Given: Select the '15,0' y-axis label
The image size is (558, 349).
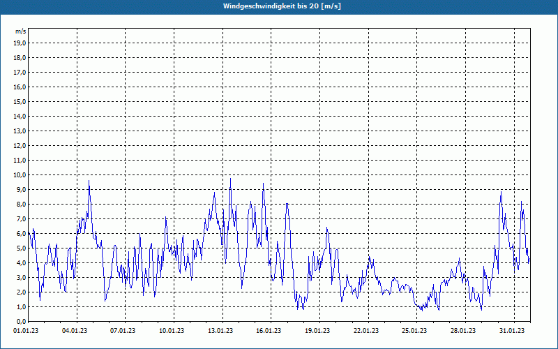Looking at the screenshot, I should pos(20,101).
